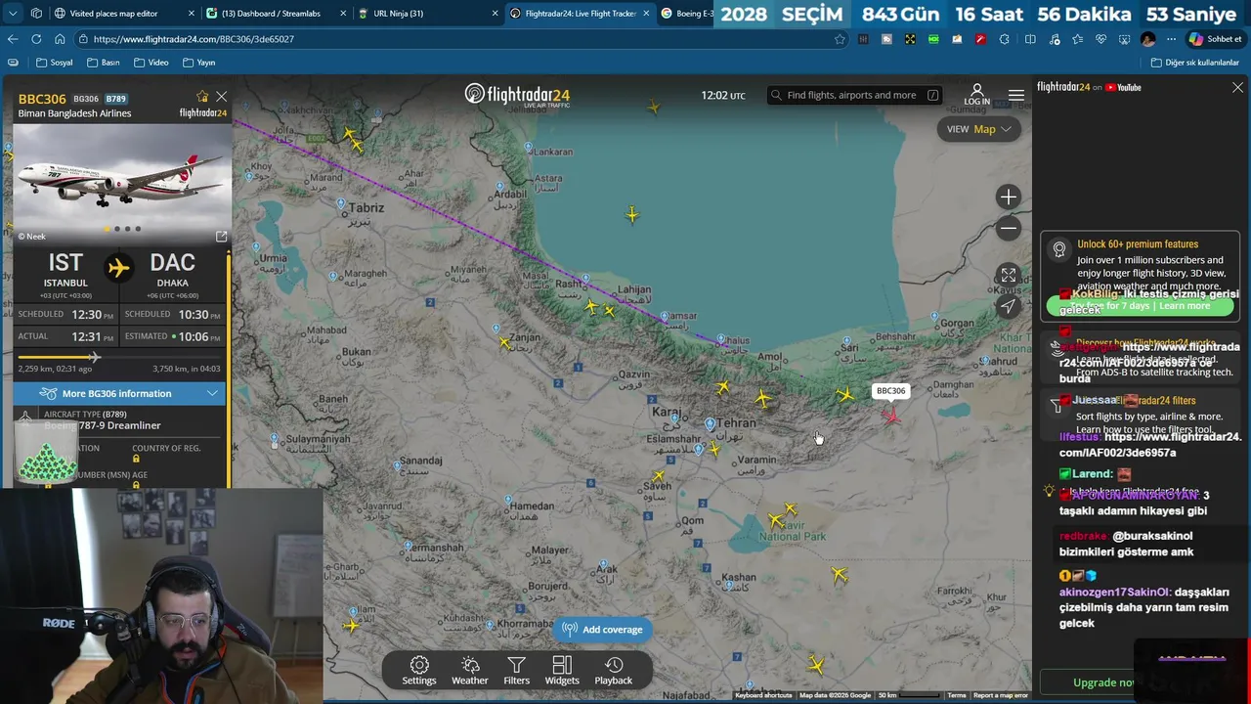Open the Filters funnel tool
Screen dimensions: 1251x704
pyautogui.click(x=516, y=671)
